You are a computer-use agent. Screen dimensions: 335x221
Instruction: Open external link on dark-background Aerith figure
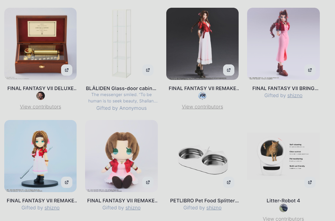229,70
